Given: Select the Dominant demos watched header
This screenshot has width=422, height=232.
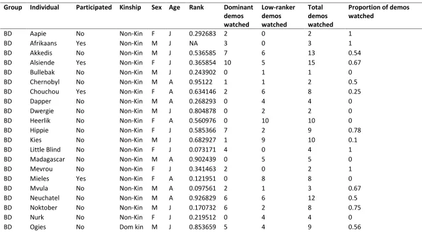Looking at the screenshot, I should tap(239, 16).
